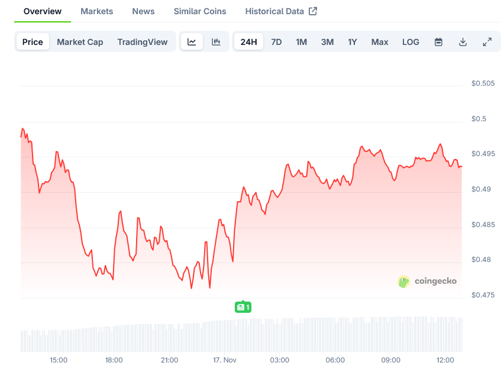Select the 7D time range
This screenshot has width=501, height=369.
[x=276, y=42]
